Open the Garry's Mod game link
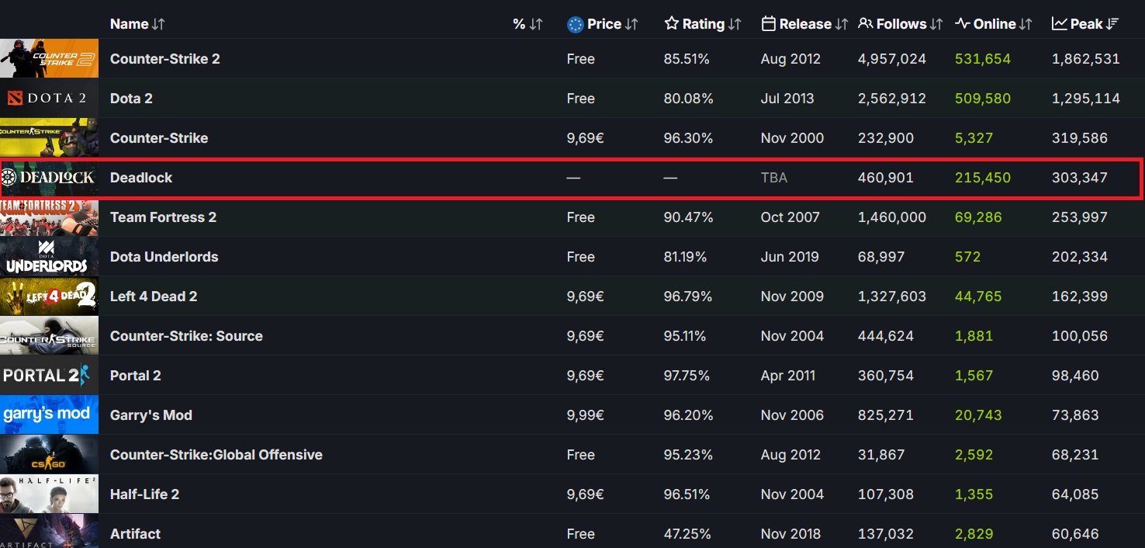This screenshot has width=1145, height=548. click(151, 415)
